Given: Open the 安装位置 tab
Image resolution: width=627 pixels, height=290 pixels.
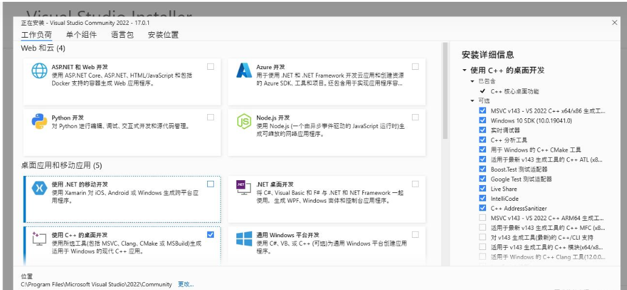Looking at the screenshot, I should click(163, 35).
